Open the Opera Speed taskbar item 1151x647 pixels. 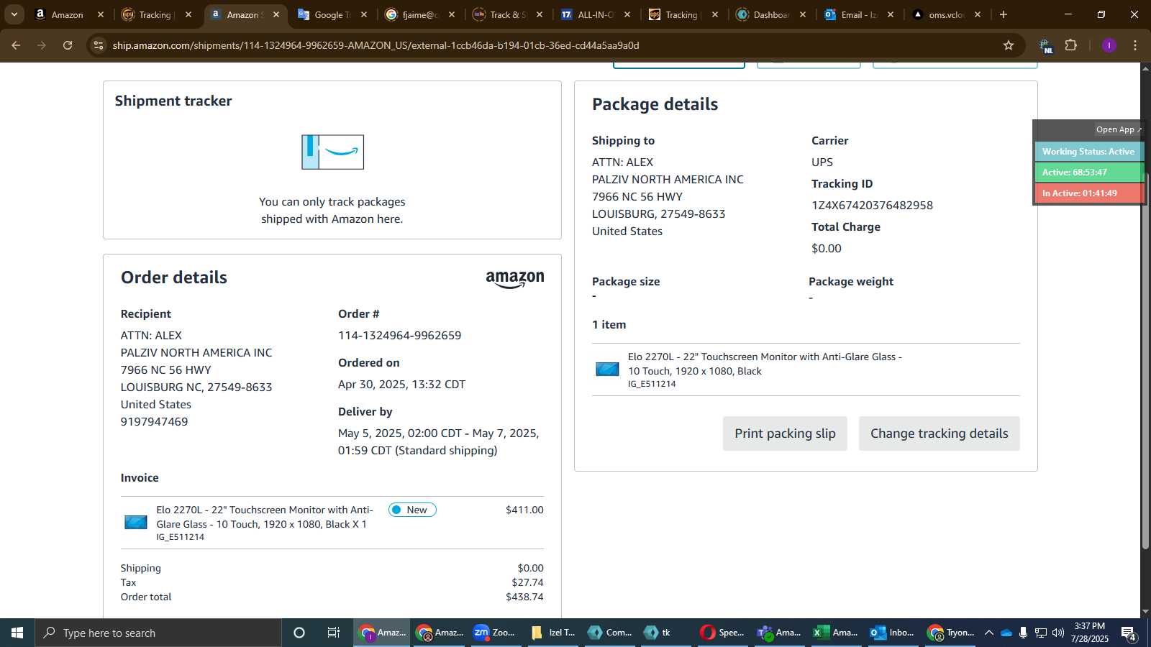(x=723, y=633)
